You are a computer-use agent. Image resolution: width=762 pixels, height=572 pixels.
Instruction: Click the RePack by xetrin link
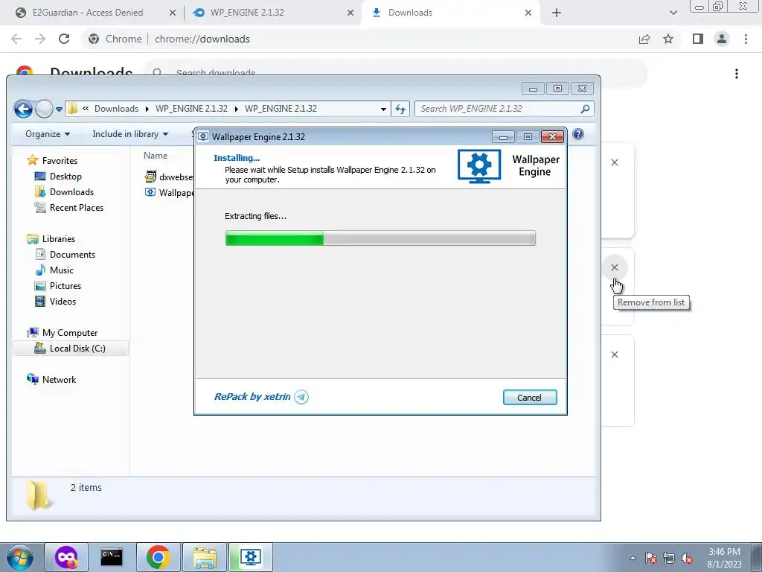coord(252,397)
